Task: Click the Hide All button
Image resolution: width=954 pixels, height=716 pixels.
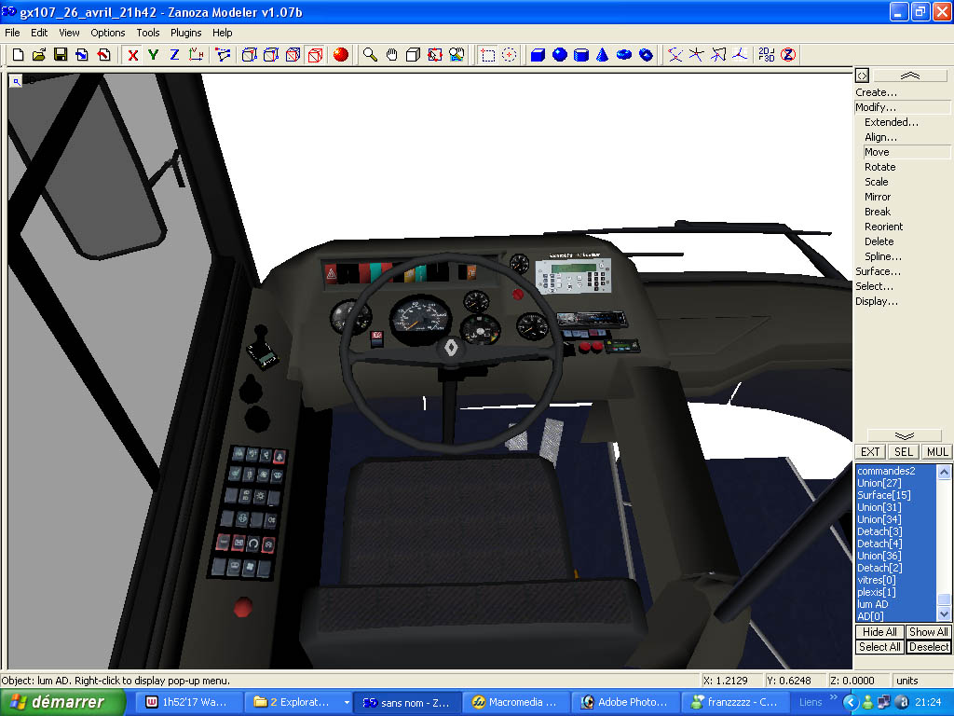Action: tap(879, 632)
